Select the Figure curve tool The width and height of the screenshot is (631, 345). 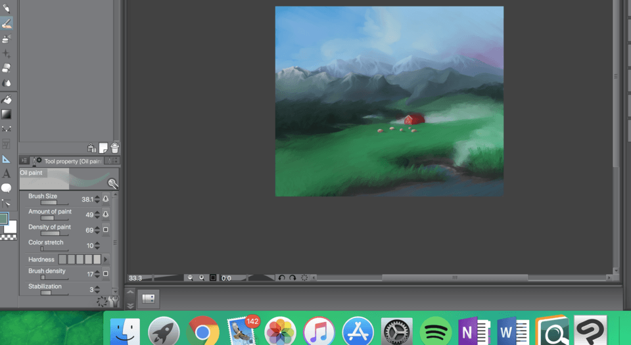(x=7, y=129)
